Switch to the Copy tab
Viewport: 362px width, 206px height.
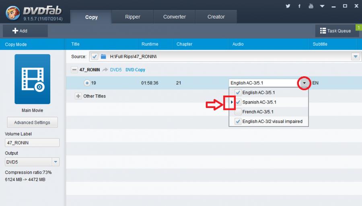pos(91,17)
